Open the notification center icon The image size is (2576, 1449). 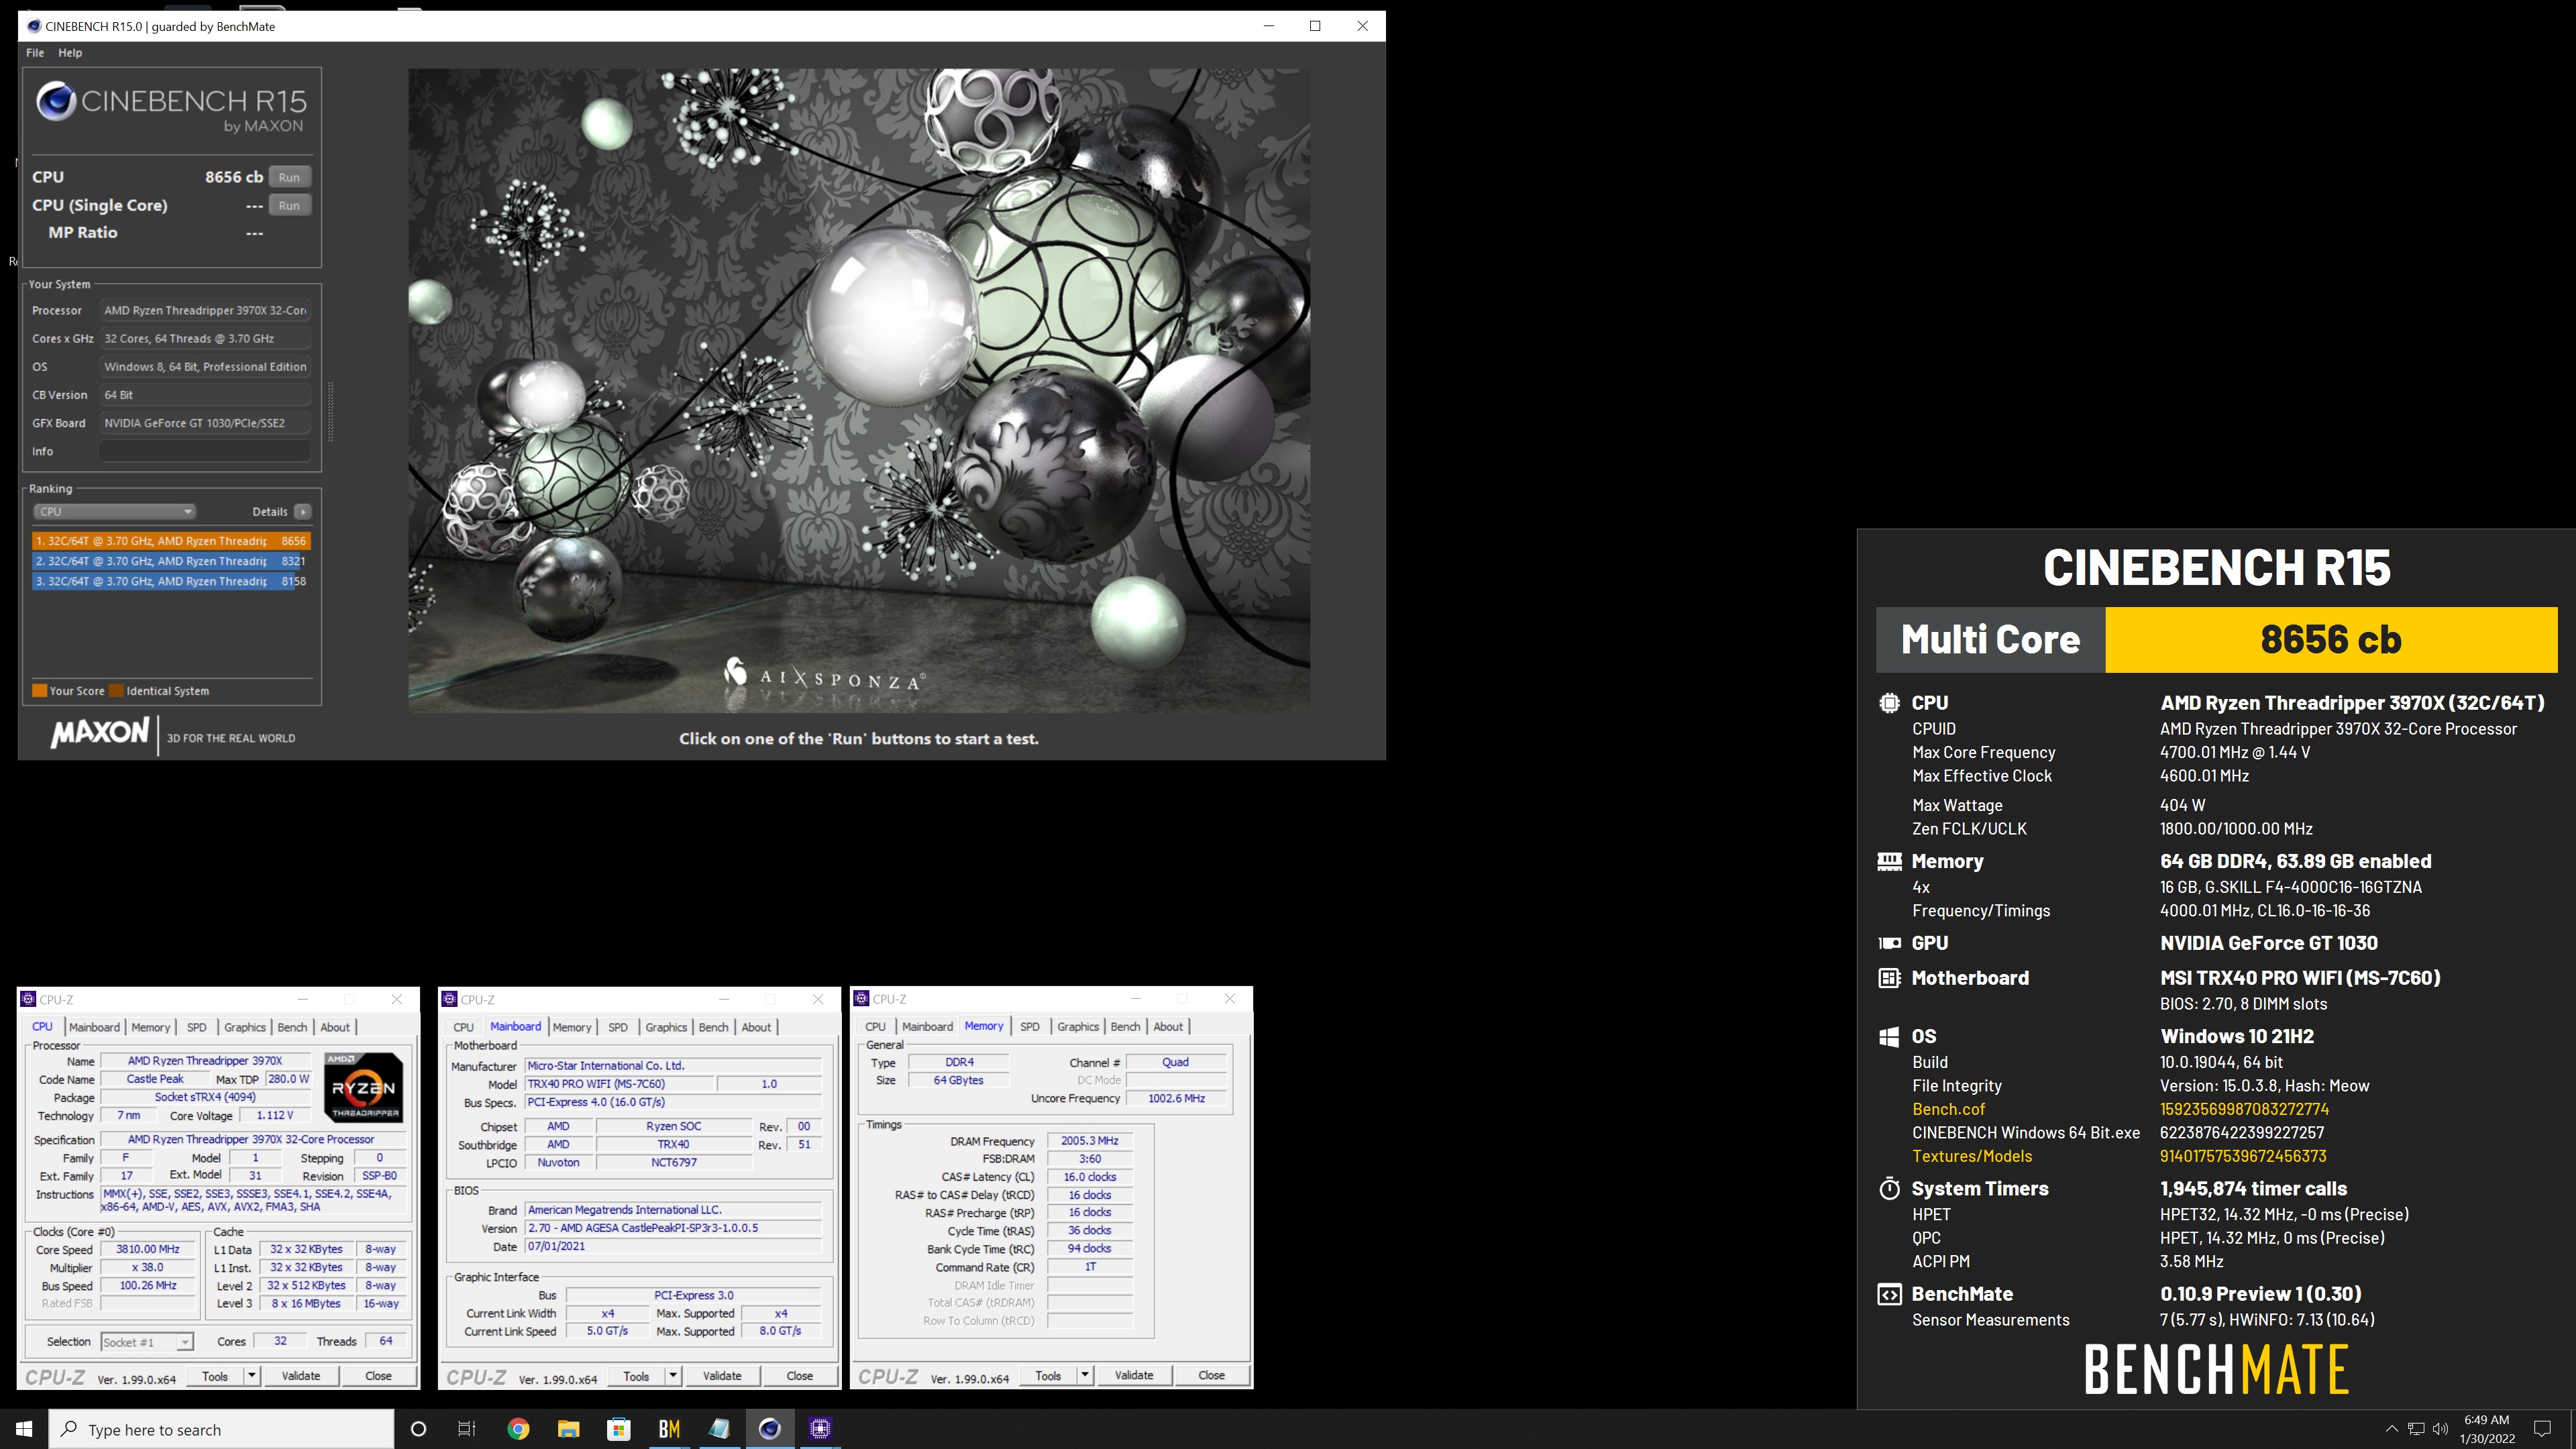(2542, 1429)
